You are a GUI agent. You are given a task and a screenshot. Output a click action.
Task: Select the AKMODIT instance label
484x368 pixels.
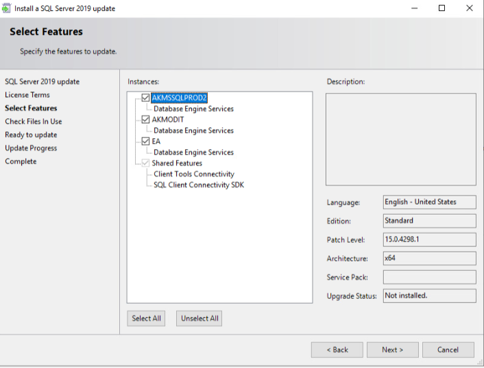167,120
